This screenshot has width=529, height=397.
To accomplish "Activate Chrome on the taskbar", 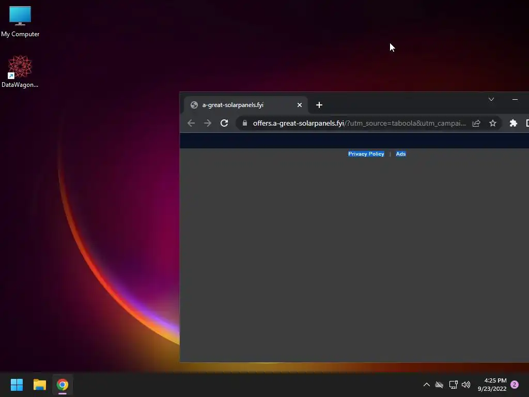I will click(63, 385).
